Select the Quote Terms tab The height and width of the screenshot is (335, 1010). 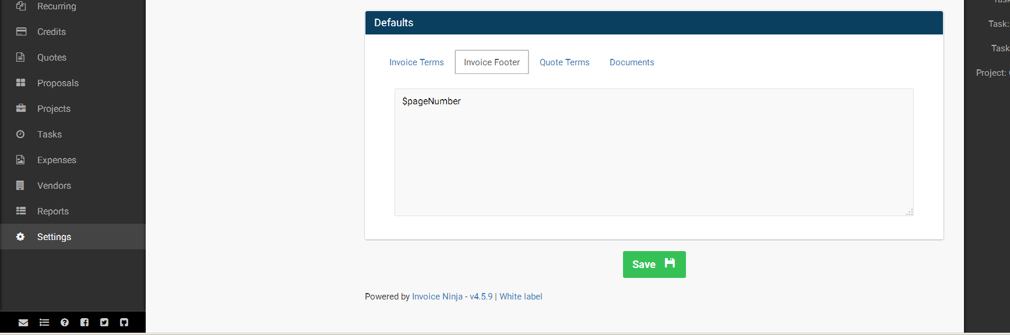pyautogui.click(x=565, y=62)
